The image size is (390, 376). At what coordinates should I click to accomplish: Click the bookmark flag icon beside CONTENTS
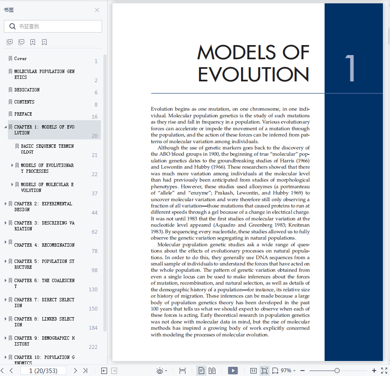10,102
